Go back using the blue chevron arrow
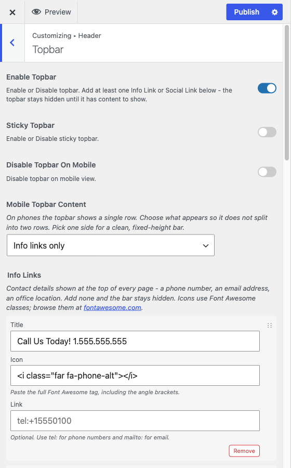The width and height of the screenshot is (291, 468). click(x=12, y=43)
